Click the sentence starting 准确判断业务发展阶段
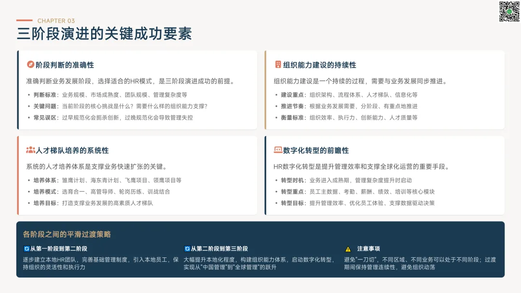521x293 pixels. (131, 81)
